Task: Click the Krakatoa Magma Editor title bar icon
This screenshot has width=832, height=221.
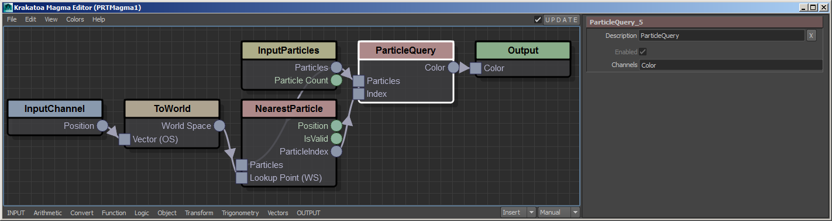Action: tap(7, 7)
